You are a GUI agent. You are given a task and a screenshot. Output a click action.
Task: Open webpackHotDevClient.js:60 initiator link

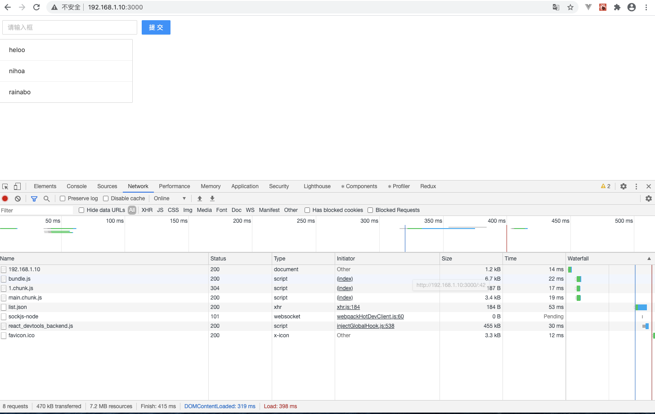click(x=370, y=317)
